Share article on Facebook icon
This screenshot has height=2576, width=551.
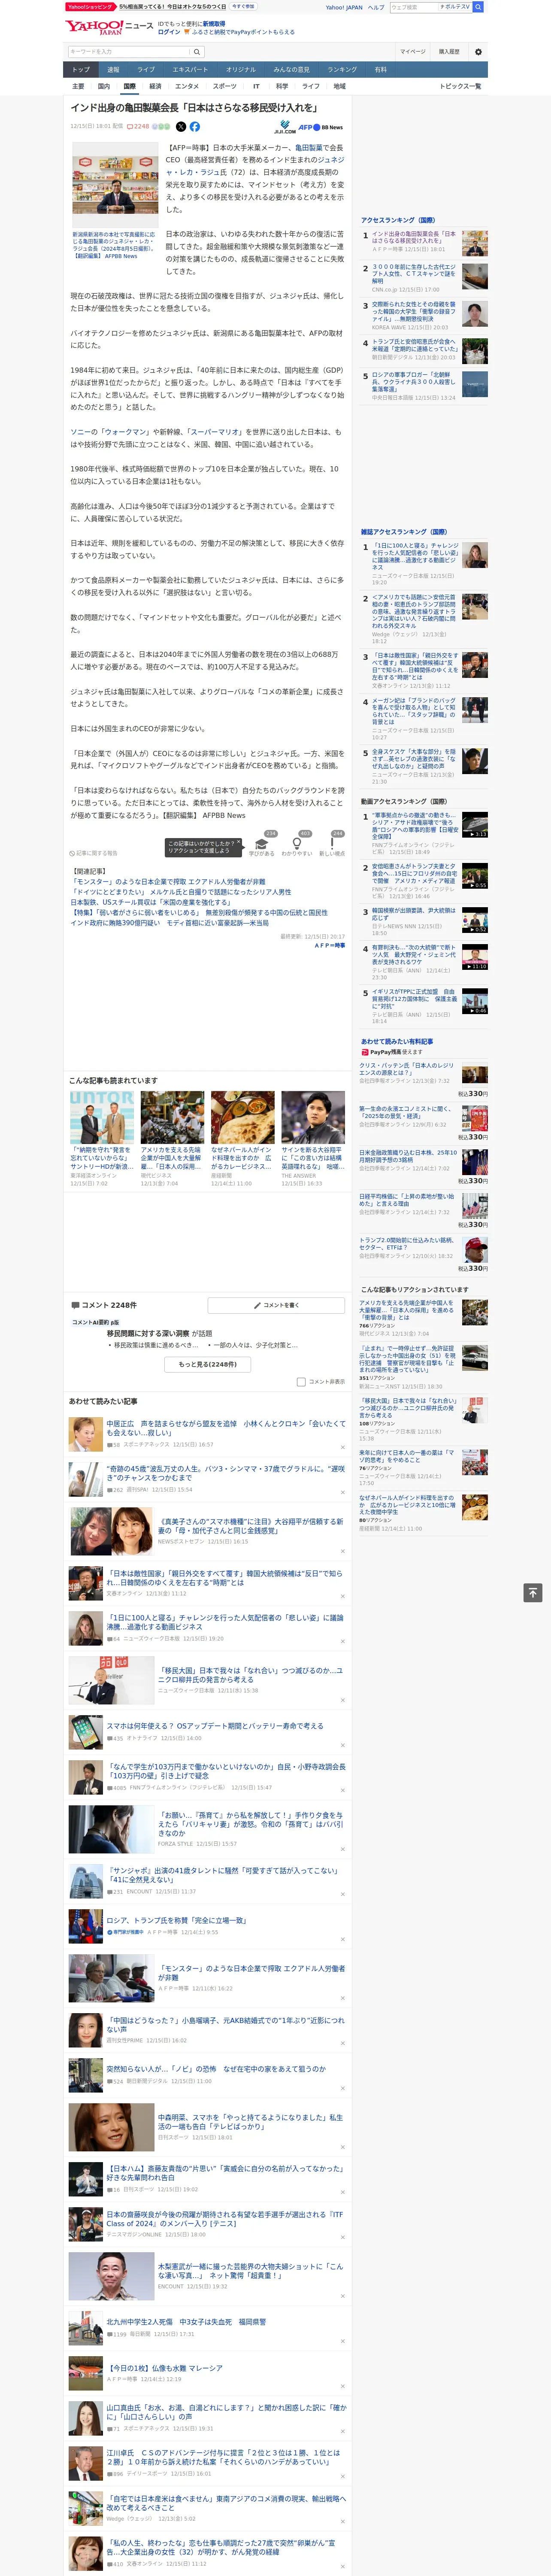point(195,127)
